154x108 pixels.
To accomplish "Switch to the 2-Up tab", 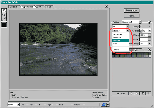I will 39,7.
